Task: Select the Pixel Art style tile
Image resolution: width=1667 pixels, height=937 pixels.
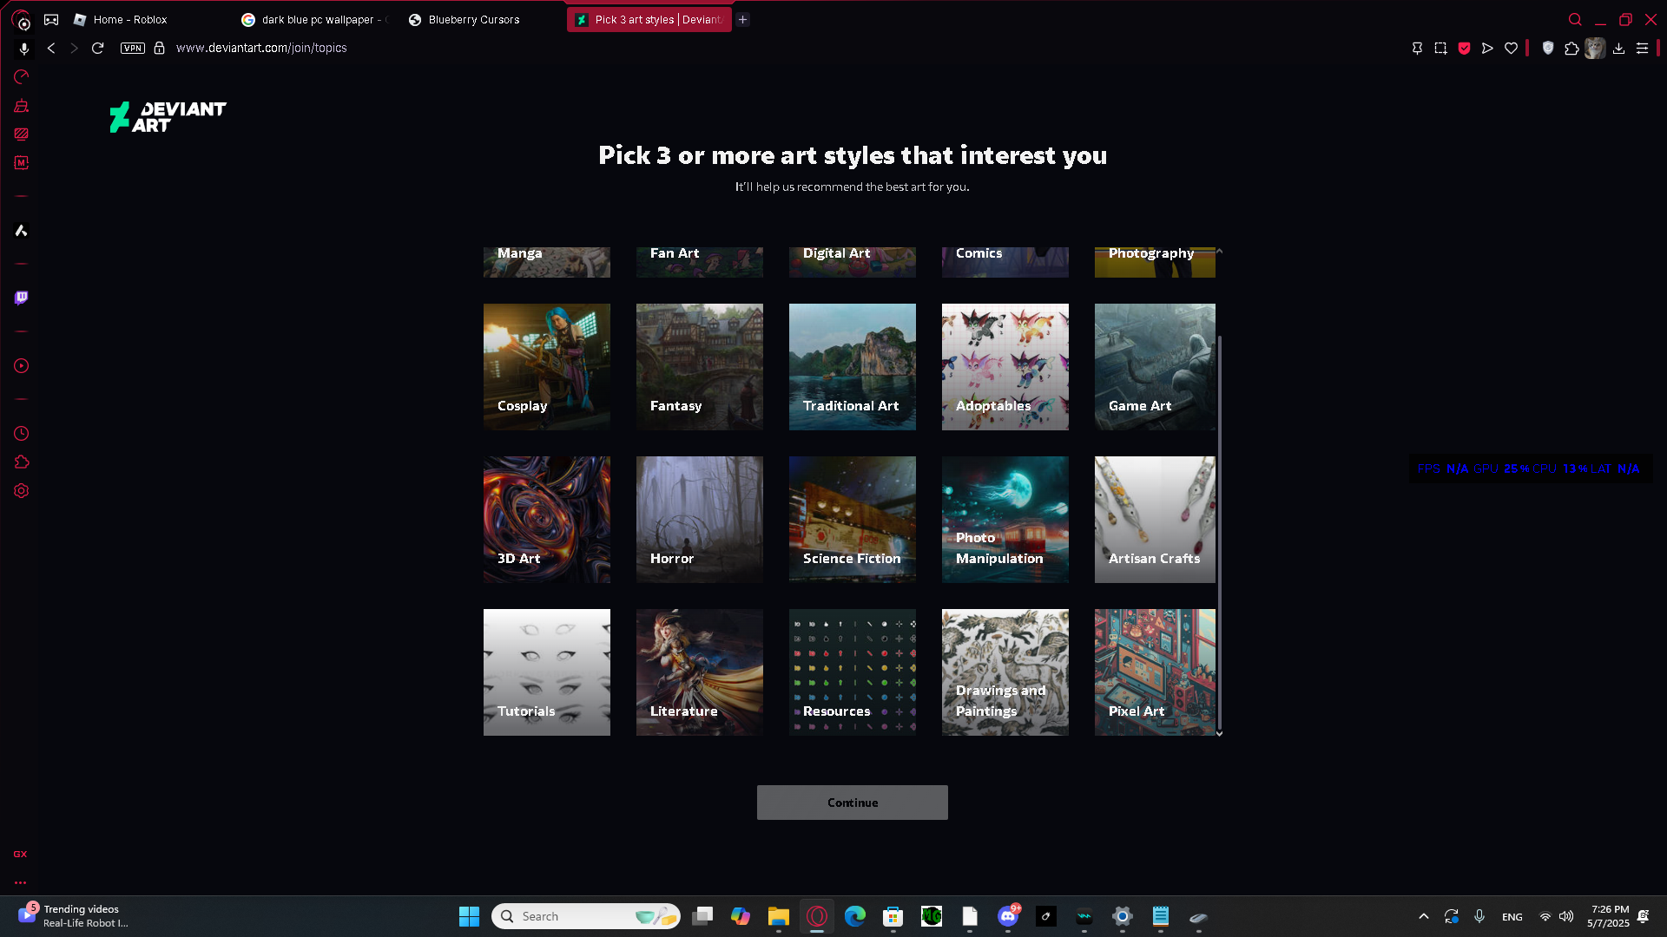Action: click(1155, 672)
